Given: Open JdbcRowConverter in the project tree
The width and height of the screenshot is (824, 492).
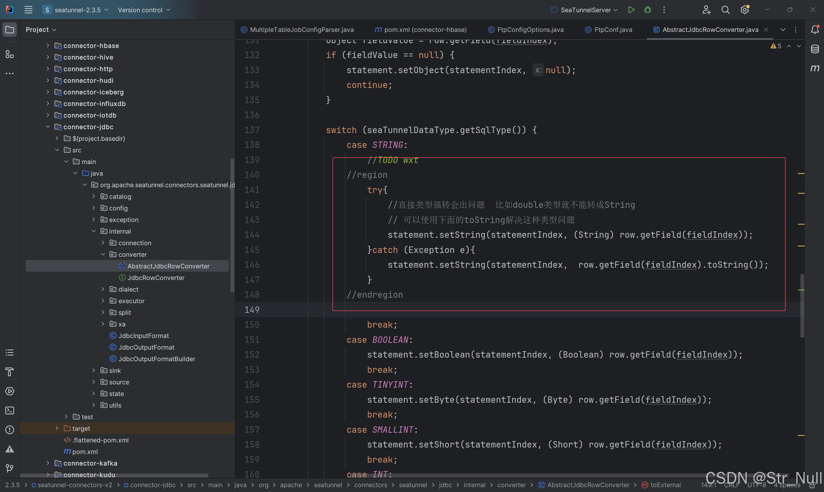Looking at the screenshot, I should pos(156,277).
